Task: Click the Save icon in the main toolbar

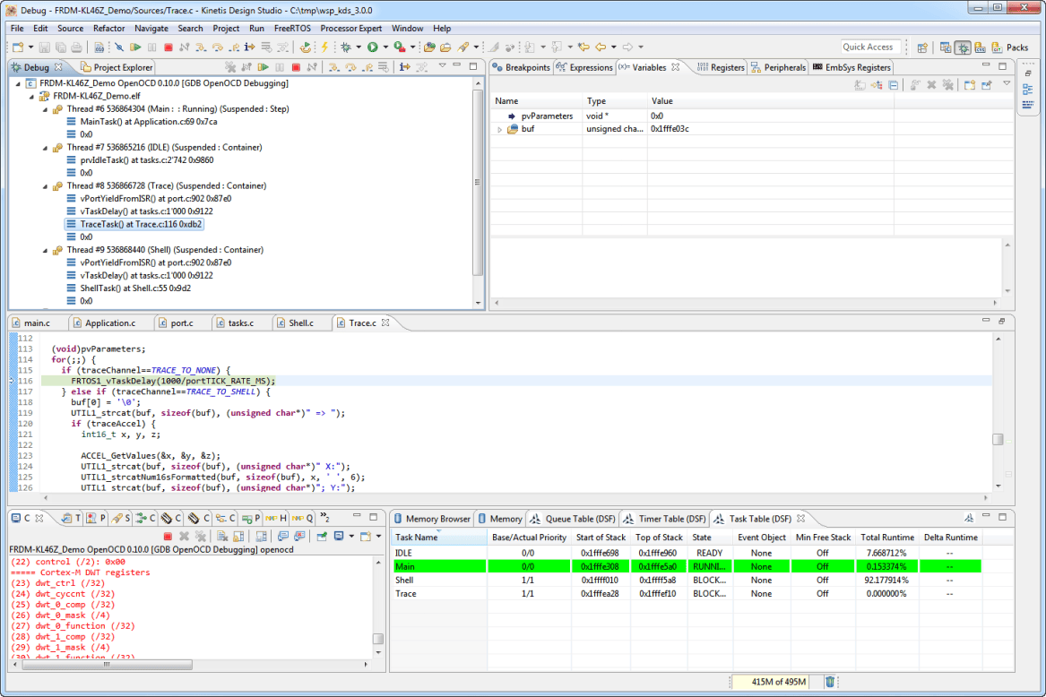Action: tap(44, 47)
